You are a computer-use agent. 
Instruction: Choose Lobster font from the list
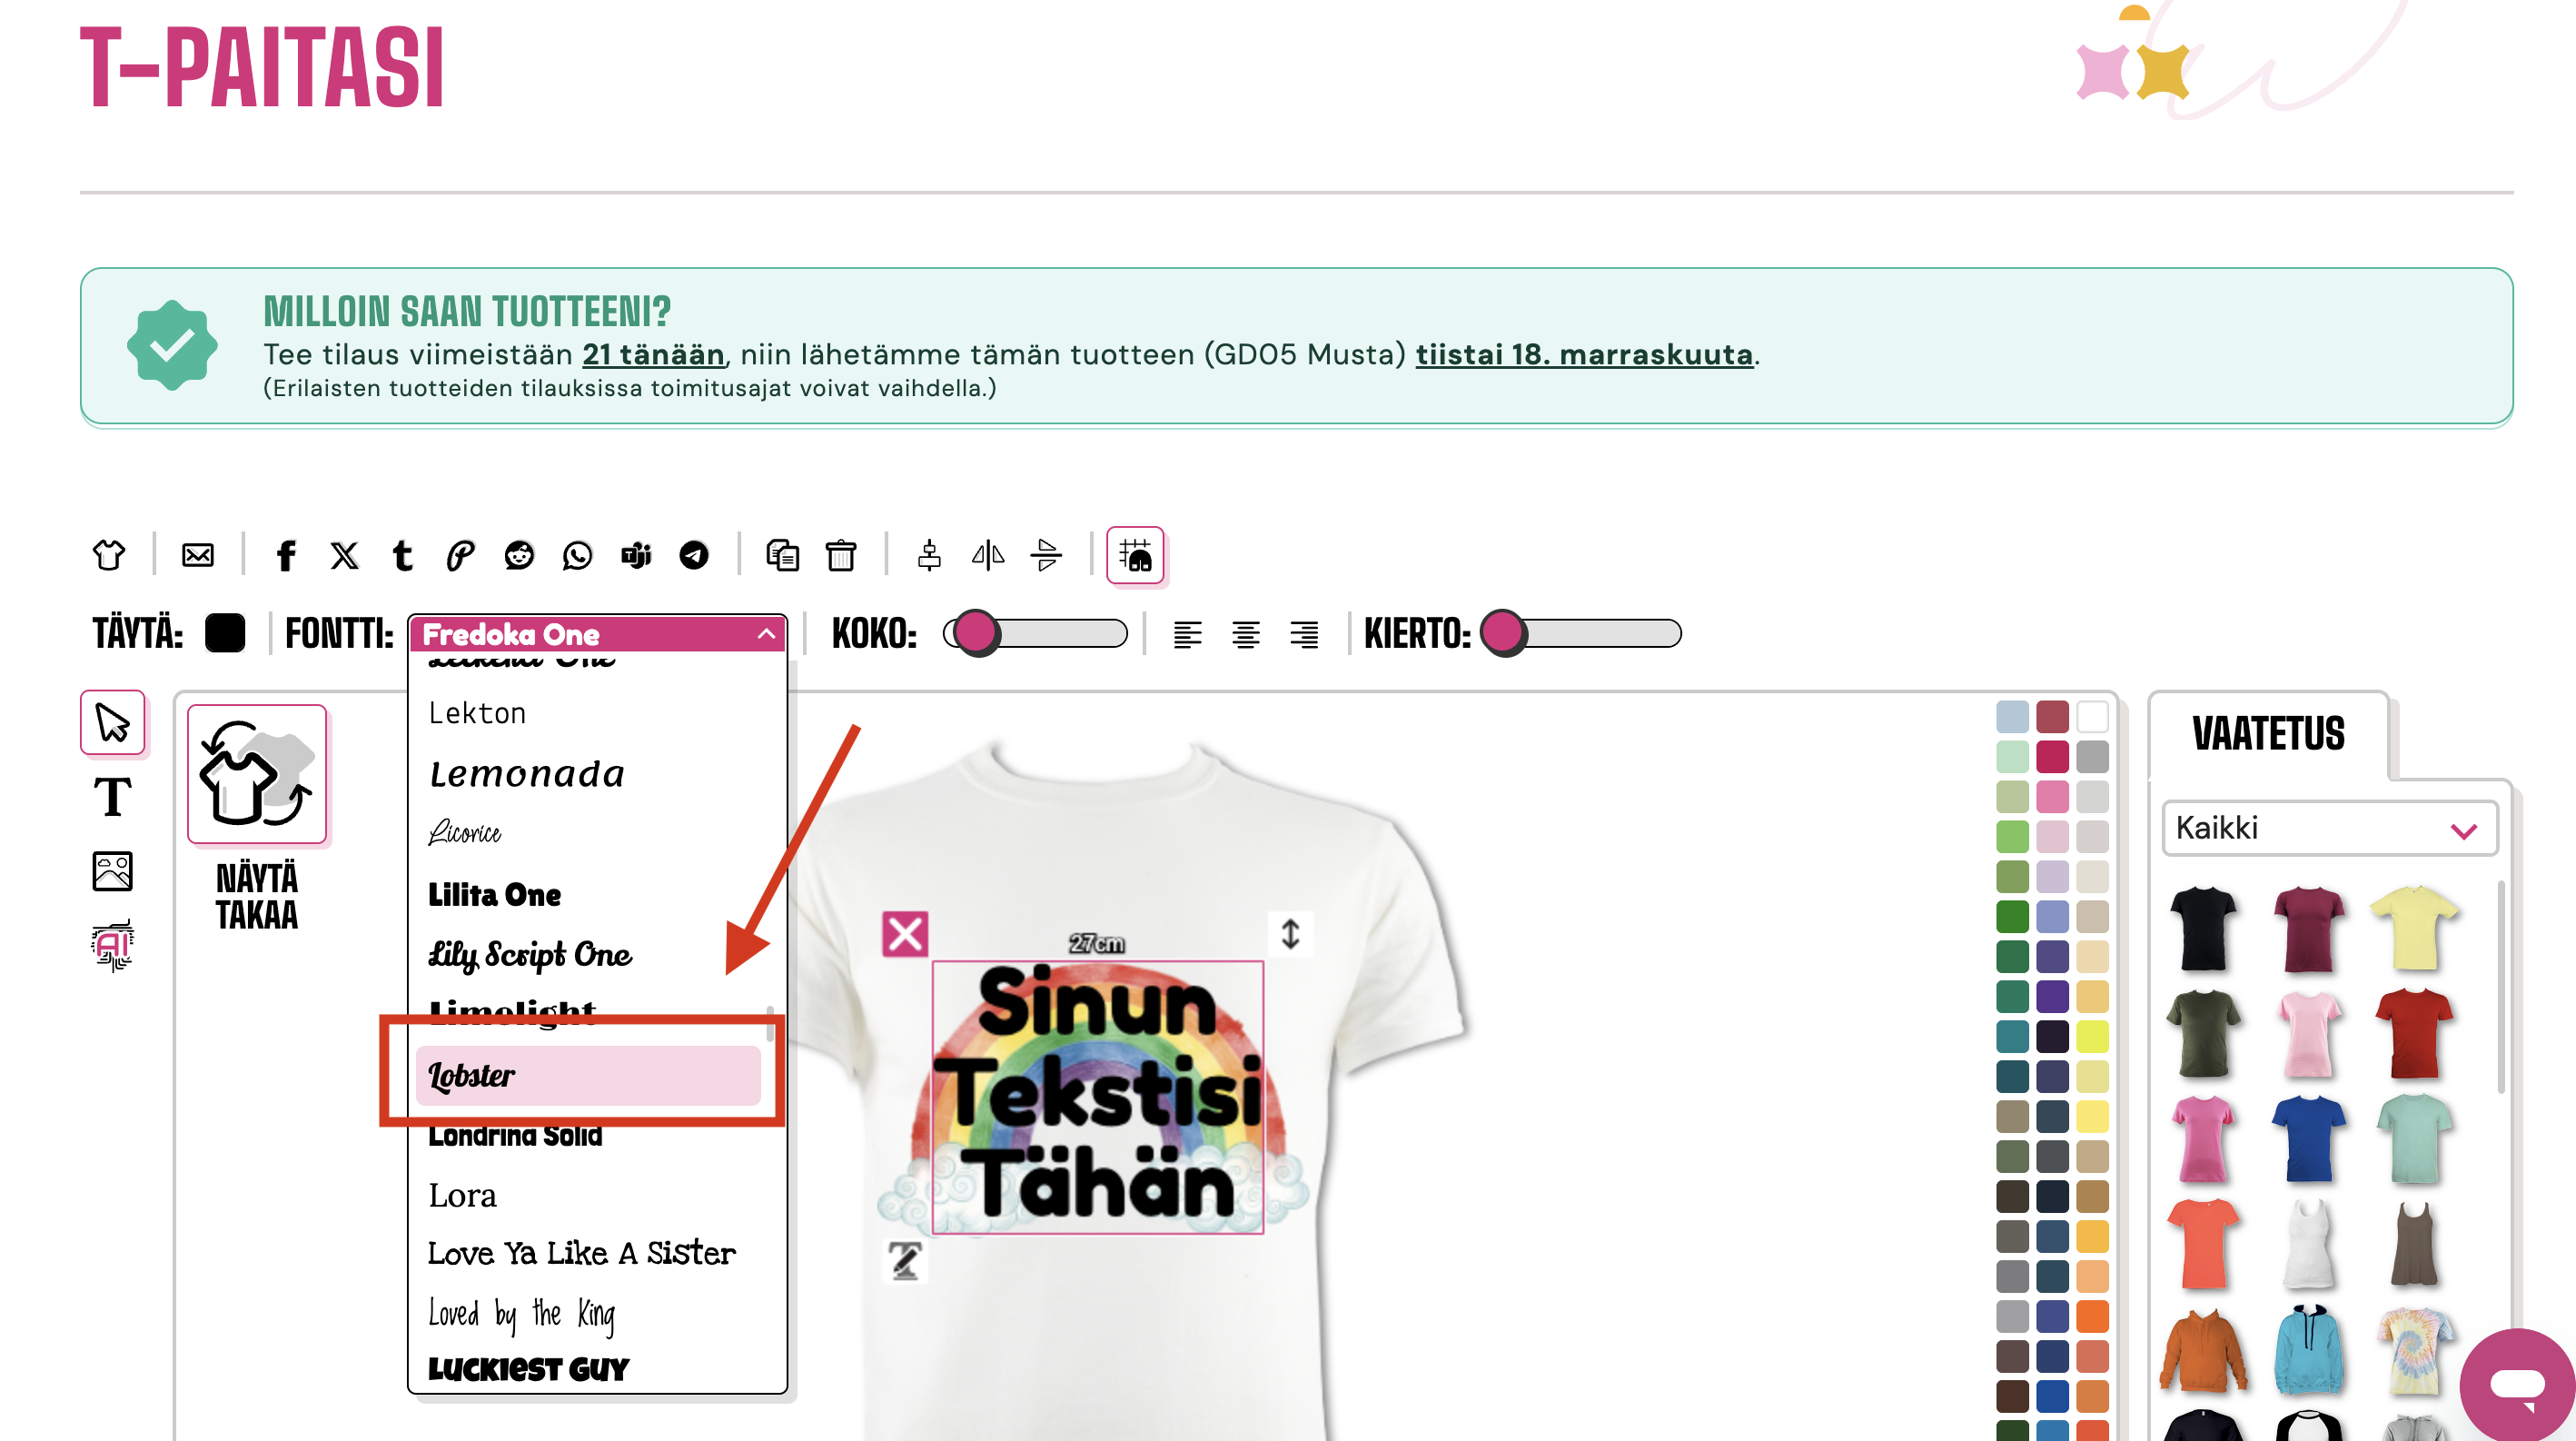[x=588, y=1076]
